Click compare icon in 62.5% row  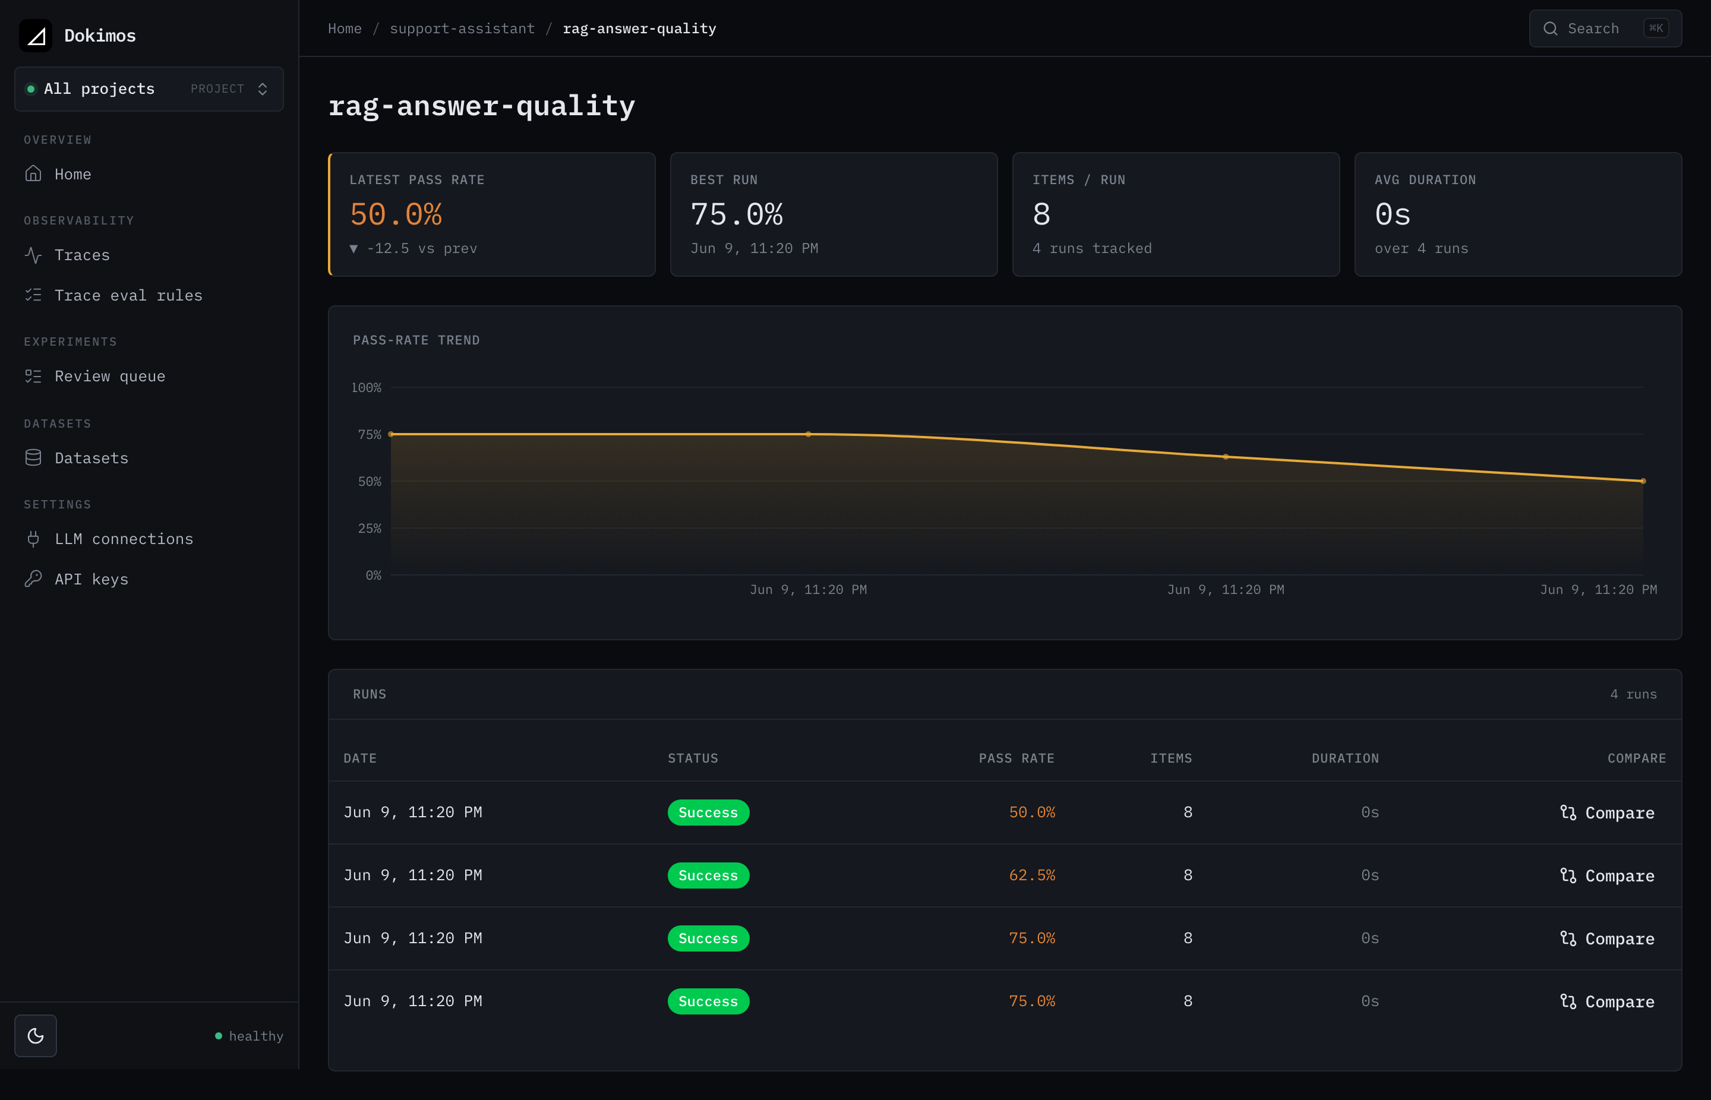pos(1568,875)
